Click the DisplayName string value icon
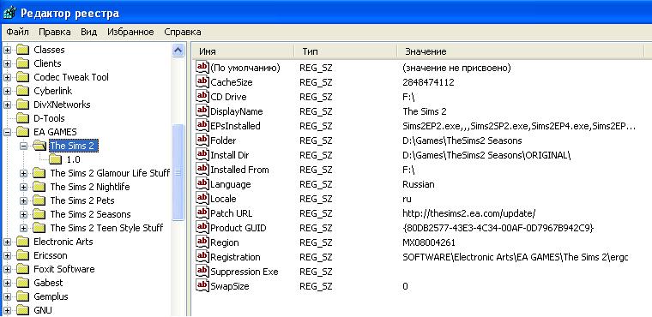 pyautogui.click(x=202, y=111)
